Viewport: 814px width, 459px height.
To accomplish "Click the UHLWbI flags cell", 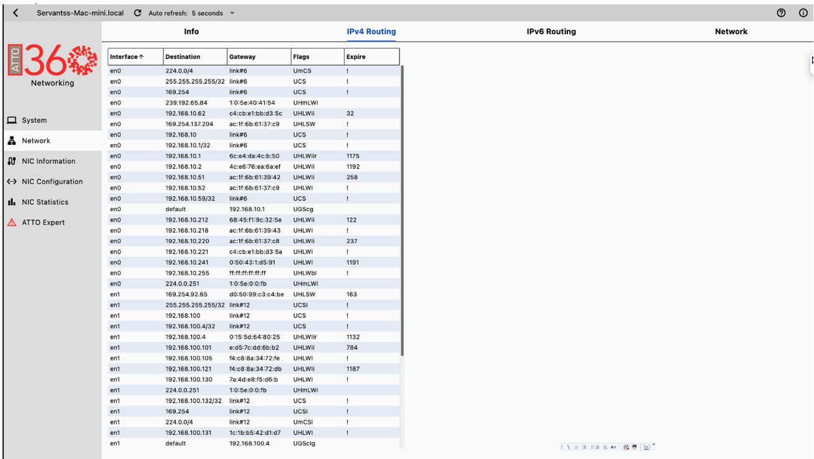I will point(305,273).
